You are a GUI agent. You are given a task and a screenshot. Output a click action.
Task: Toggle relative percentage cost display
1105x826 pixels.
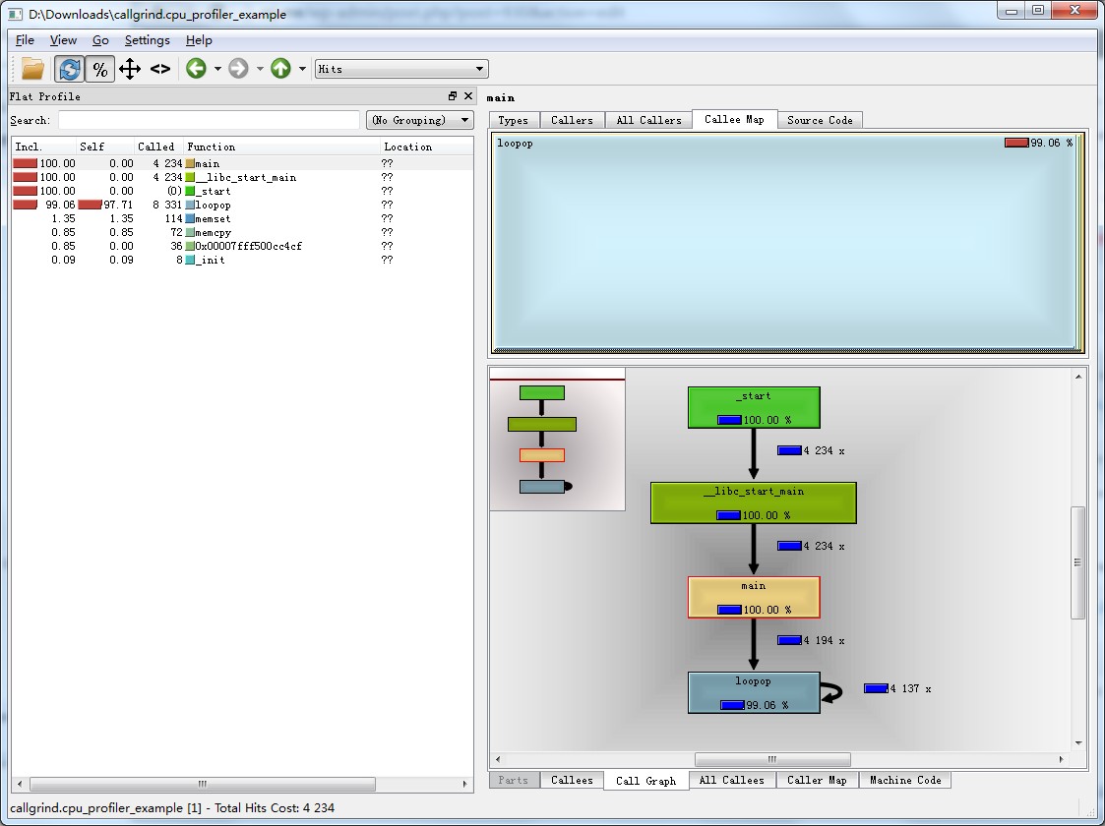[x=99, y=69]
